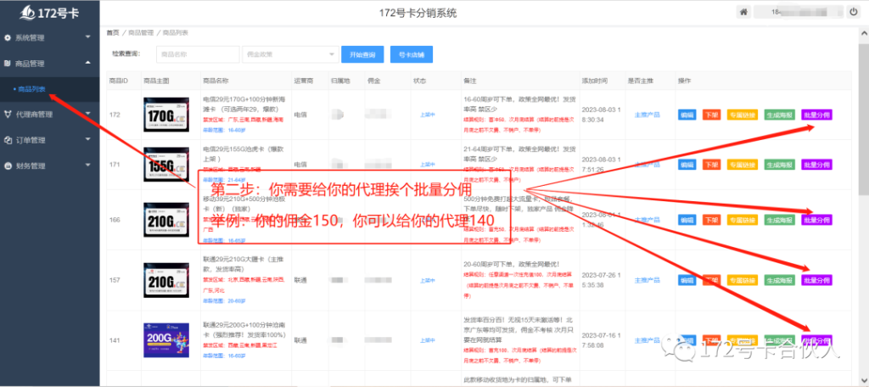Click the 号卡店铺 button

tap(412, 54)
